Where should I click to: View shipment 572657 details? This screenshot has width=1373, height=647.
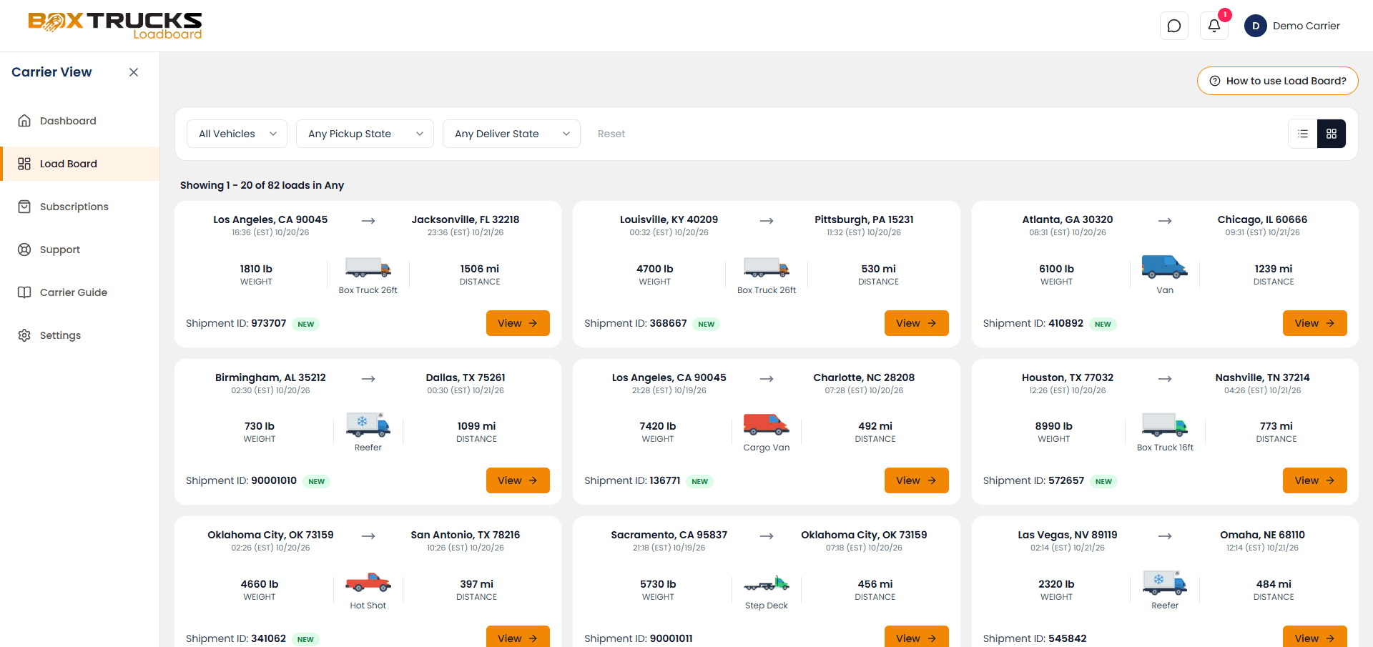tap(1315, 480)
